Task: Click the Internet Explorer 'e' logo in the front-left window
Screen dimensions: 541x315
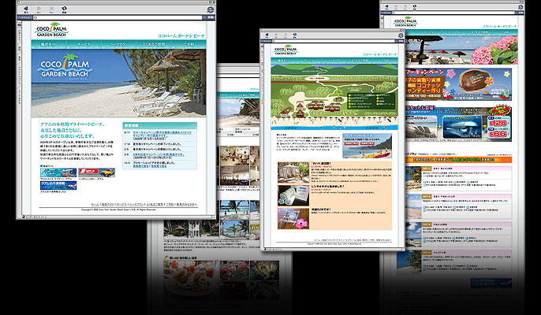Action: pyautogui.click(x=210, y=10)
